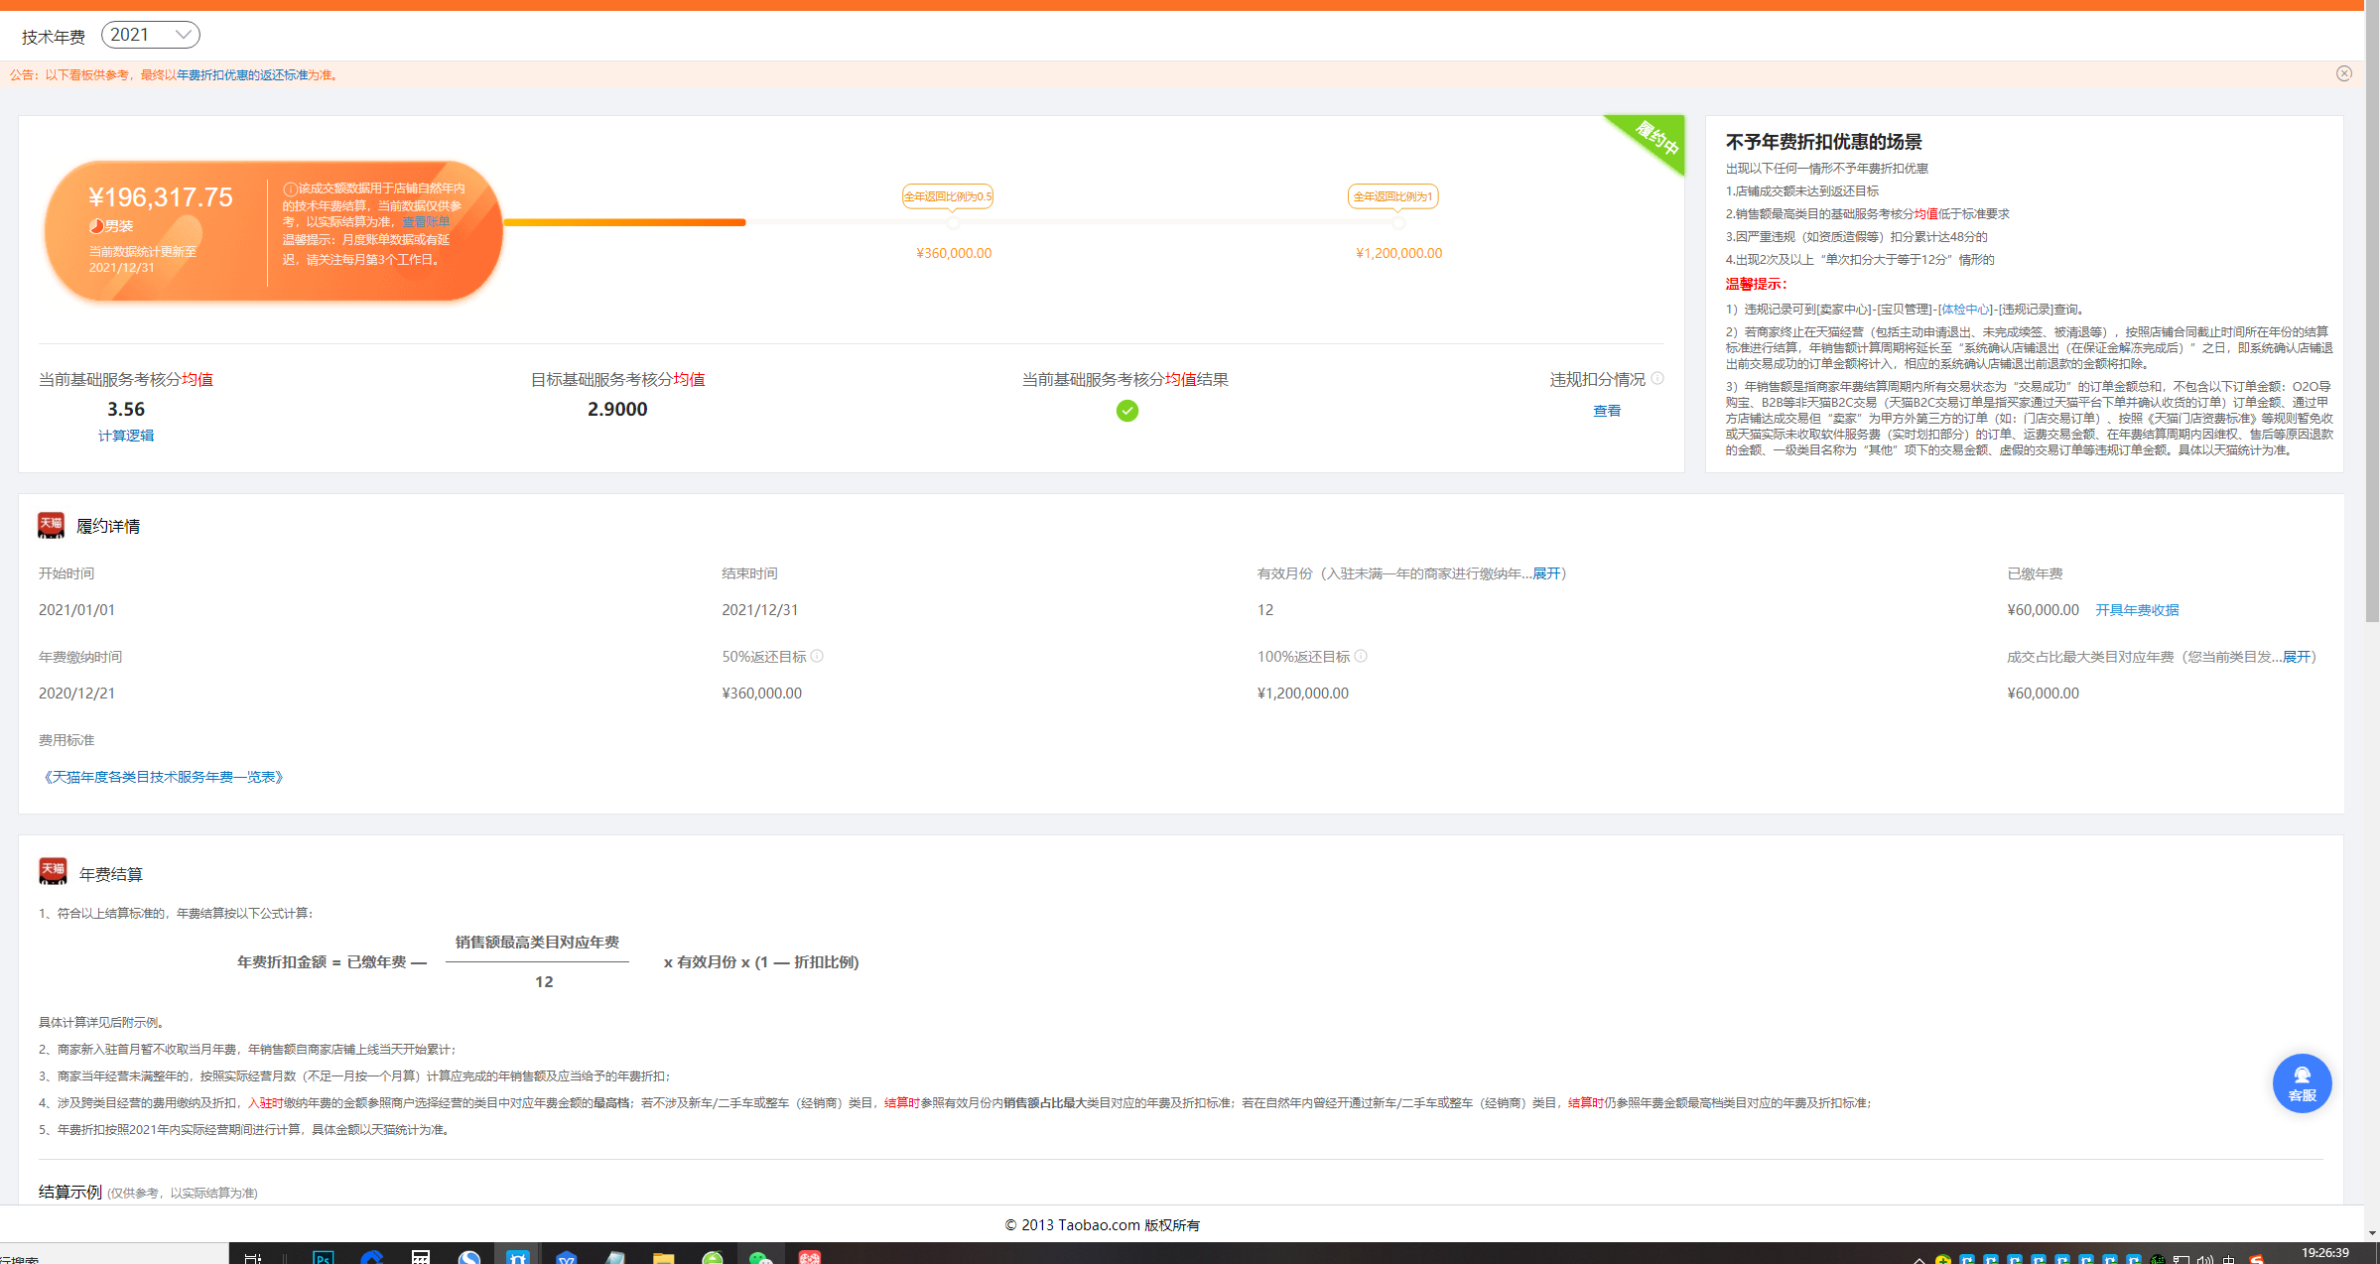
Task: Click the system clock showing 19:26:39
Action: coord(2324,1253)
